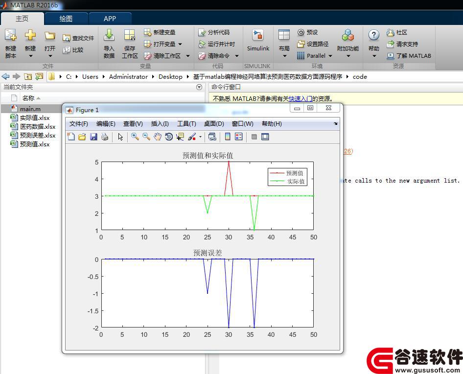Click Find Files (查找文件)
The image size is (463, 374).
click(78, 38)
